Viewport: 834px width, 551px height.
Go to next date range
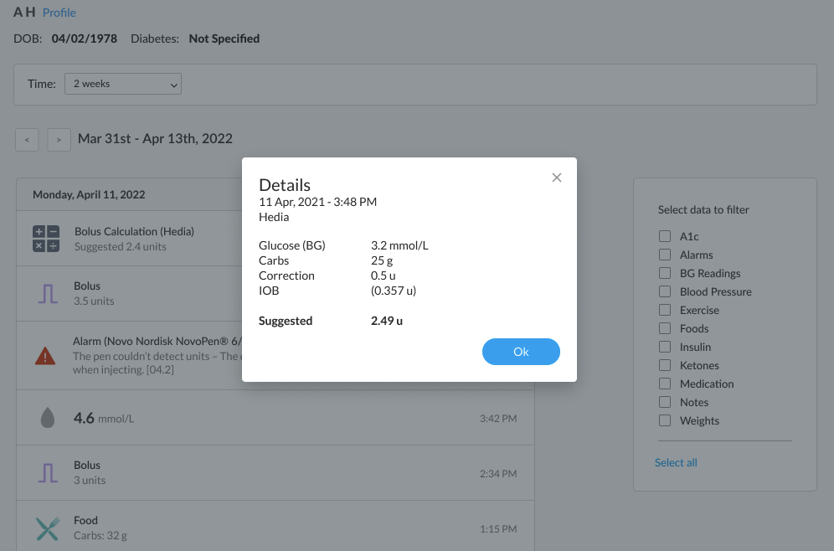tap(59, 140)
